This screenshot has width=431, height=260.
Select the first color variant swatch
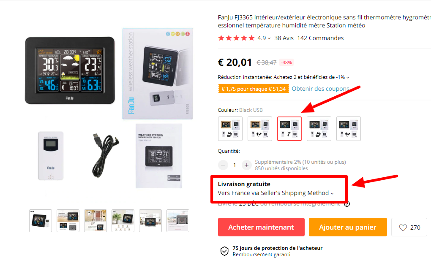pyautogui.click(x=230, y=129)
